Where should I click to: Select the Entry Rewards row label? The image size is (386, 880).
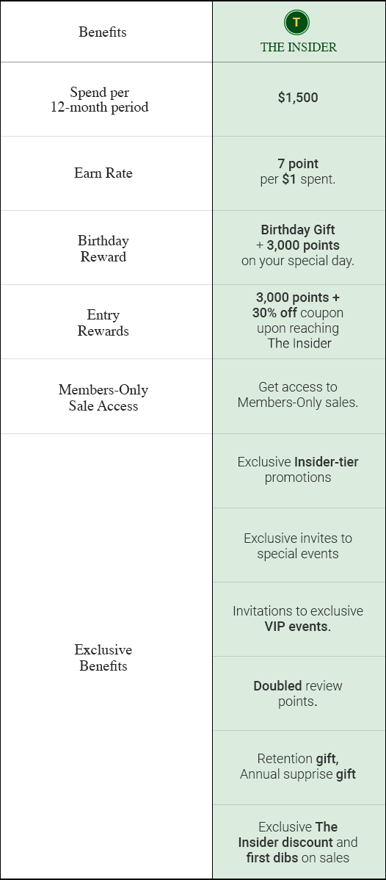pyautogui.click(x=103, y=322)
